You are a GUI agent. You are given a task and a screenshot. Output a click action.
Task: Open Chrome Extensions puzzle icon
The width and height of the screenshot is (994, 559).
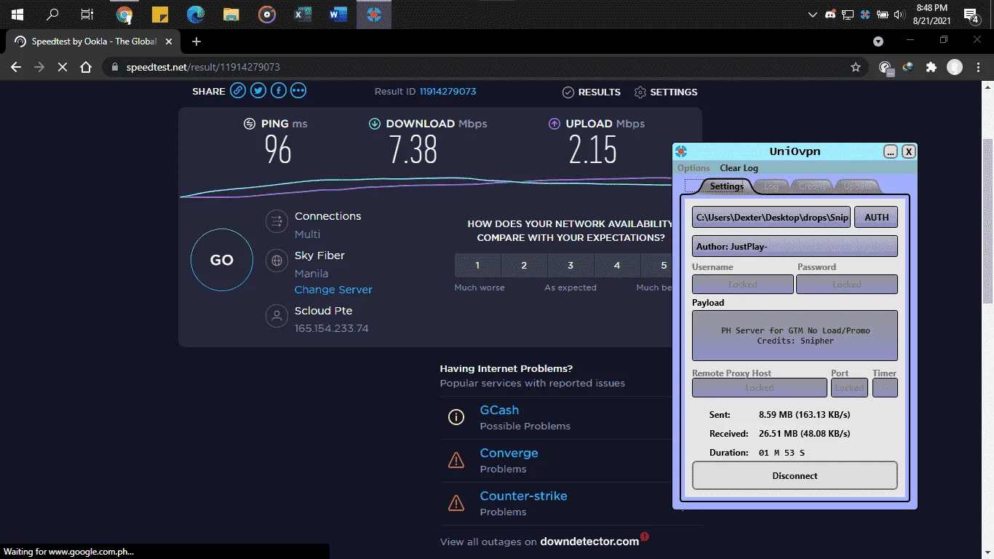[931, 67]
